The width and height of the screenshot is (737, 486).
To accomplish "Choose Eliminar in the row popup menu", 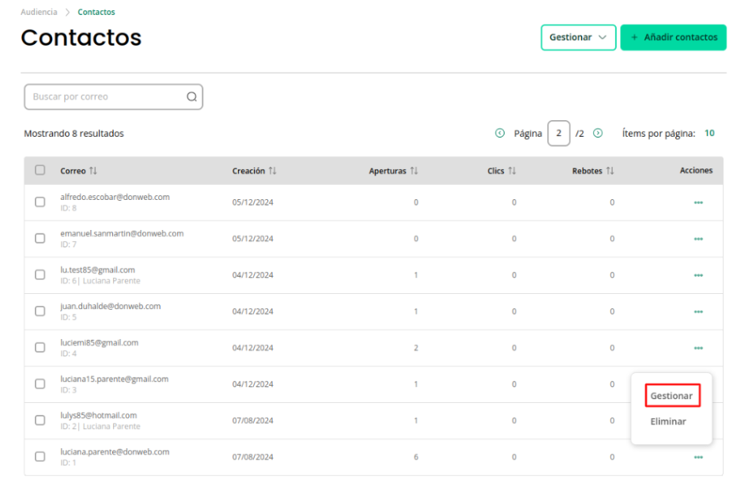I will click(668, 422).
